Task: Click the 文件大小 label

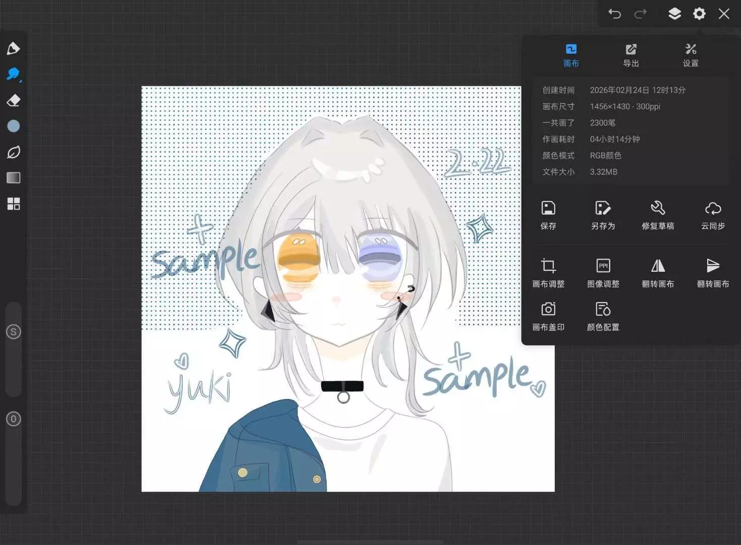Action: (x=558, y=172)
